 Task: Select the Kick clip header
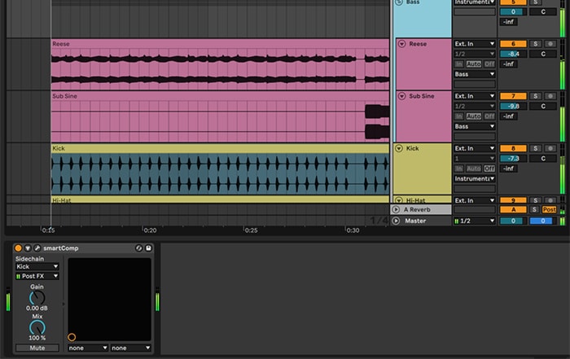220,148
